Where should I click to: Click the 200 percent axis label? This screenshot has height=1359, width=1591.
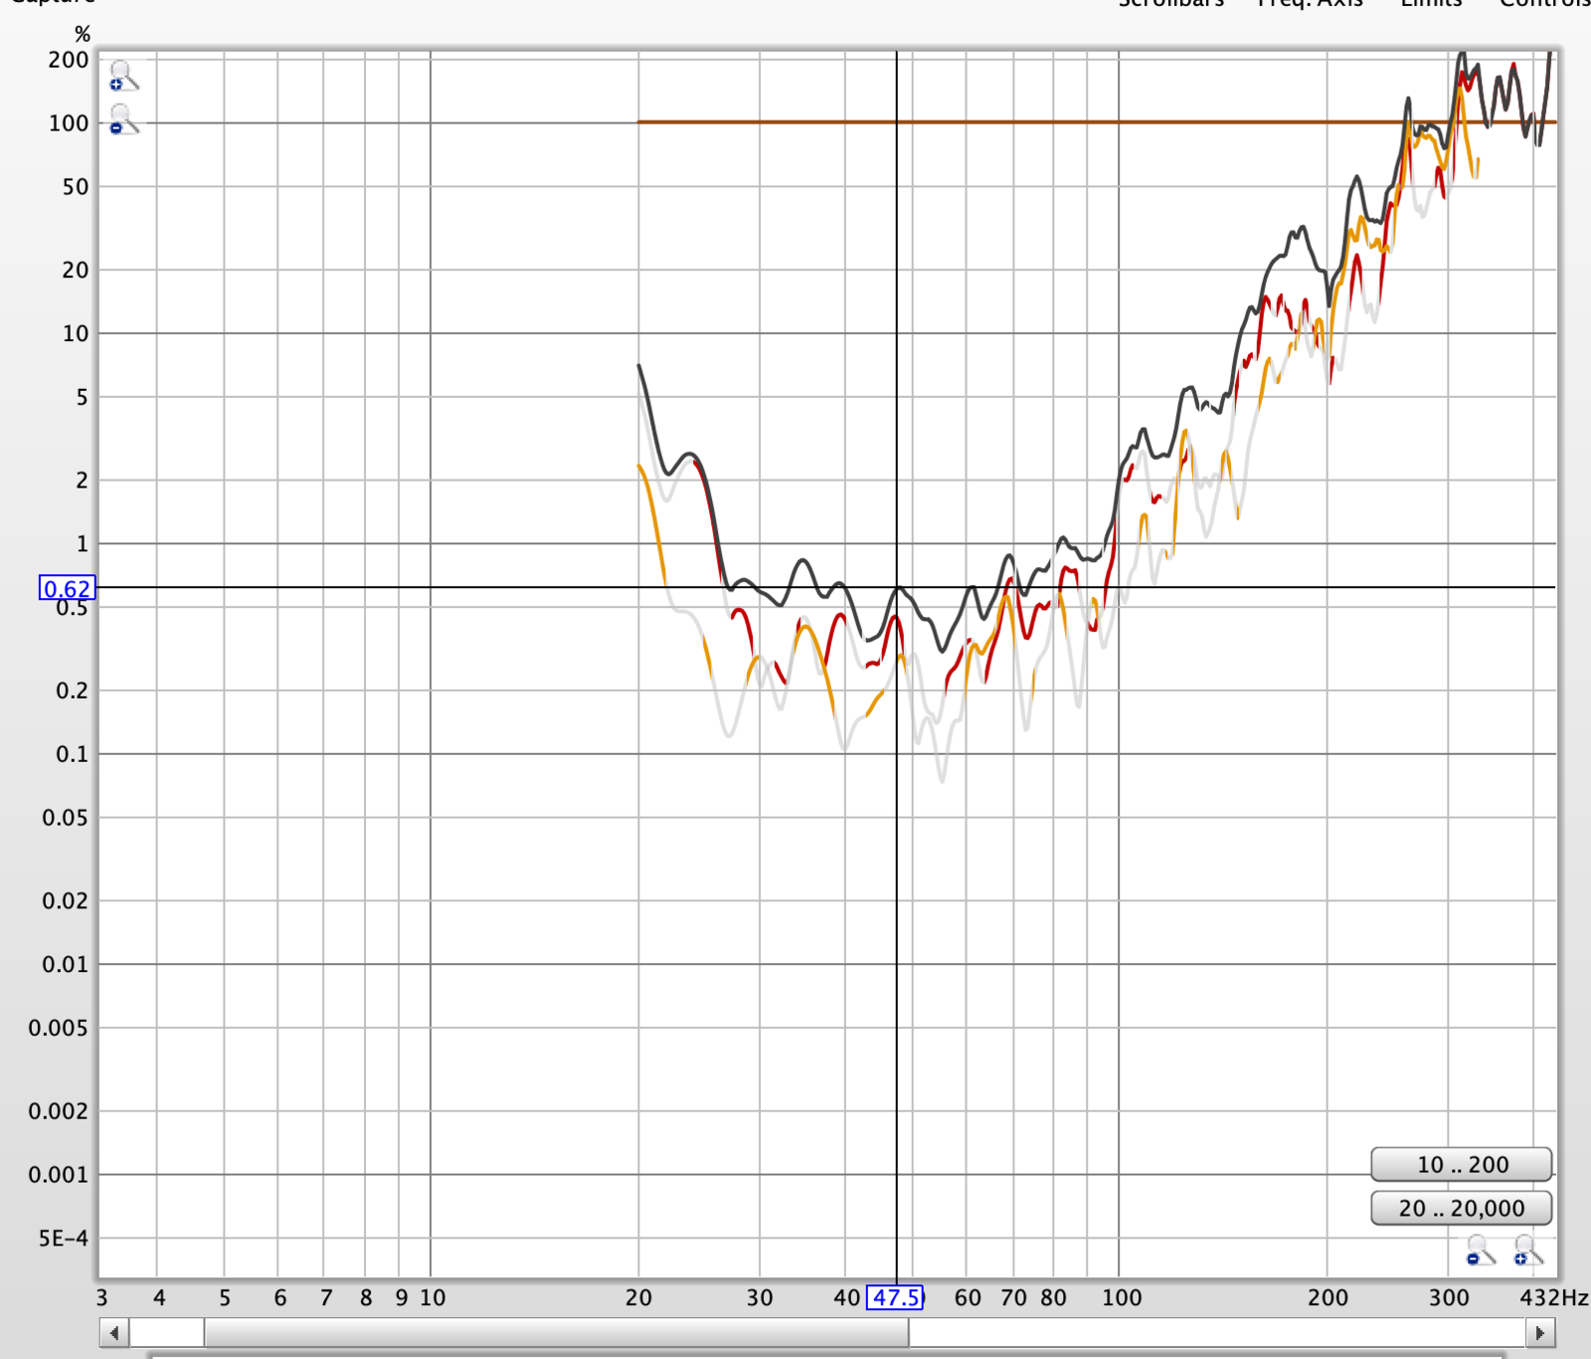pos(69,60)
